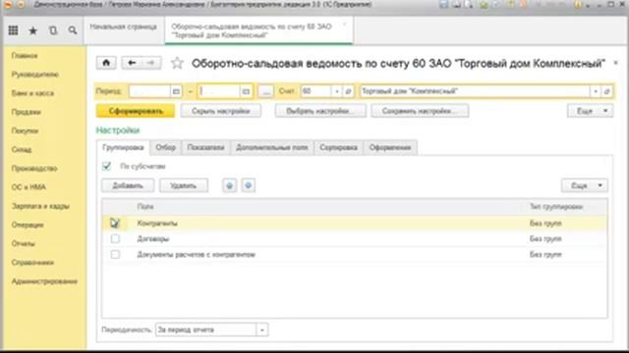
Task: Open period selection ellipsis button
Action: [265, 91]
